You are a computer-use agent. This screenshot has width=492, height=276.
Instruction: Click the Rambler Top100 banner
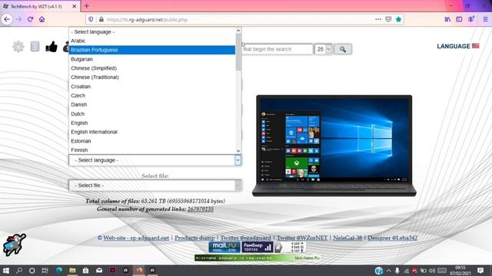click(258, 247)
